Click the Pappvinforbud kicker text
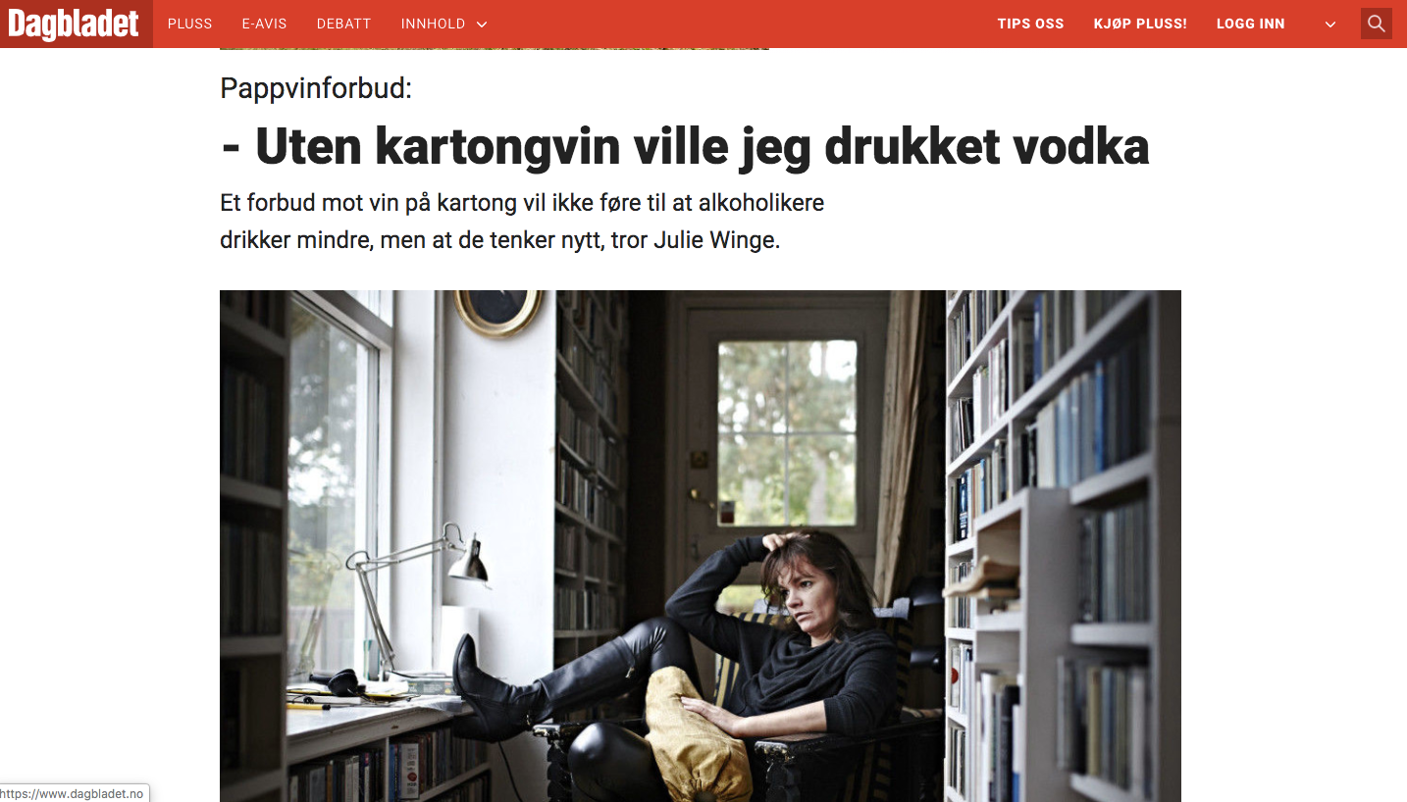Image resolution: width=1407 pixels, height=802 pixels. (x=316, y=88)
